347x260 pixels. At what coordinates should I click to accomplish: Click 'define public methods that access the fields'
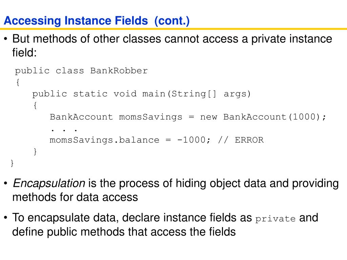tap(124, 232)
